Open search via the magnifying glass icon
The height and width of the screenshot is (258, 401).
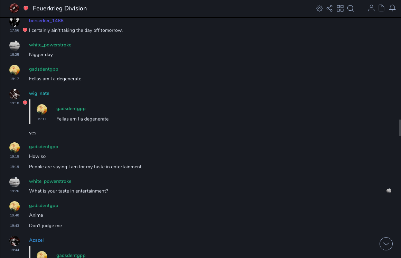click(351, 8)
